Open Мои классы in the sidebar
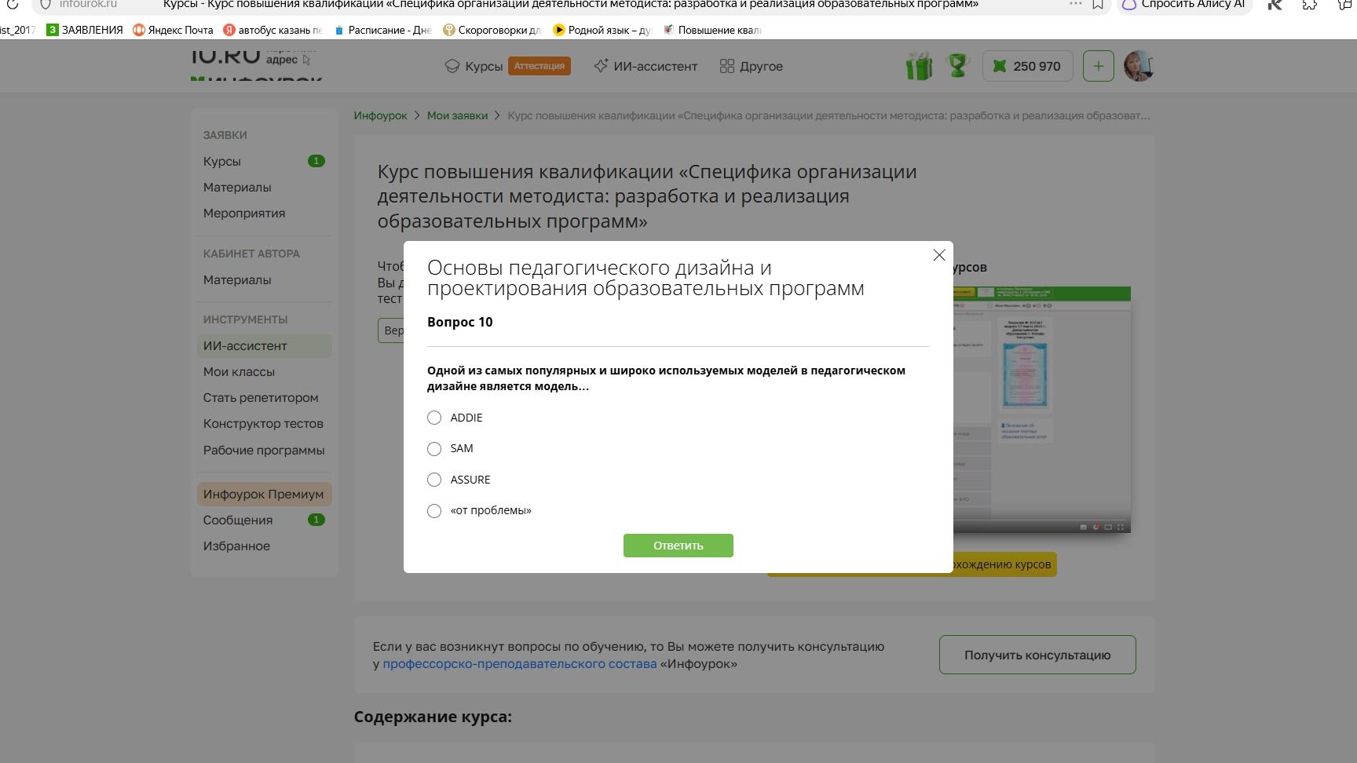The height and width of the screenshot is (763, 1357). 239,371
